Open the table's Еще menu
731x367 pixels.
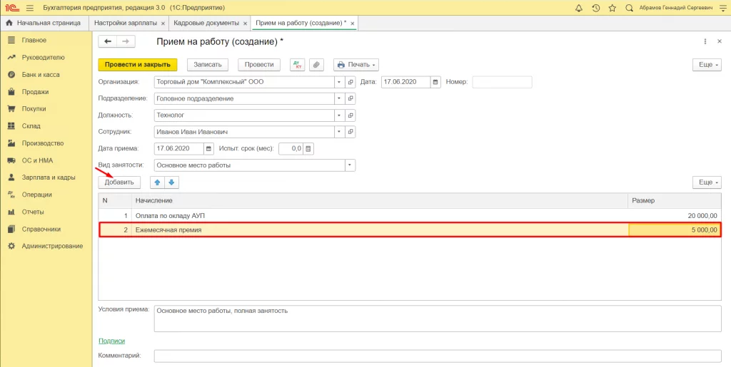pyautogui.click(x=707, y=182)
